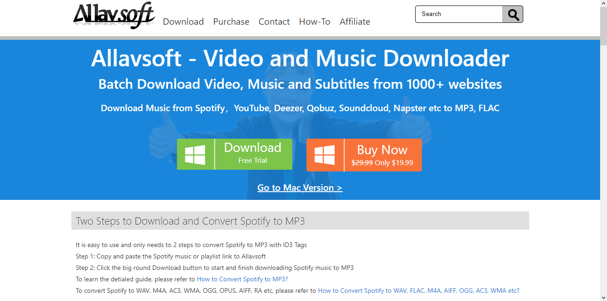
Task: Click the Windows logo on the green Download button
Action: tap(195, 155)
